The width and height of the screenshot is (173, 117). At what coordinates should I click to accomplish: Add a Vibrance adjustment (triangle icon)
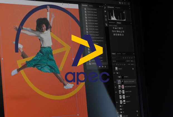[x=122, y=28]
